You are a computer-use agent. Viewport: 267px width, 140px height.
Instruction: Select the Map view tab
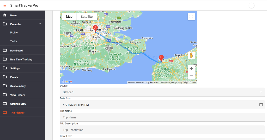coord(69,17)
